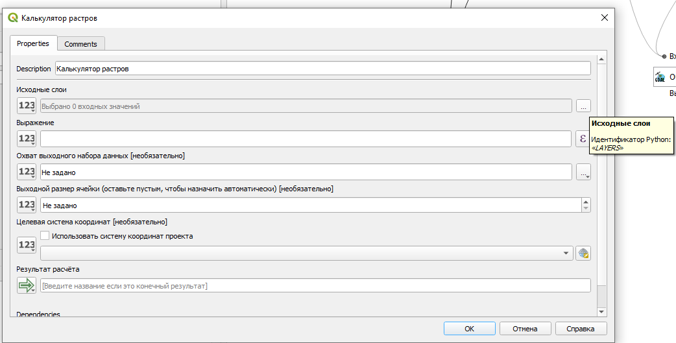Viewport: 676px width, 343px height.
Task: Click the 123 value-type icon for Выражение
Action: pos(27,139)
